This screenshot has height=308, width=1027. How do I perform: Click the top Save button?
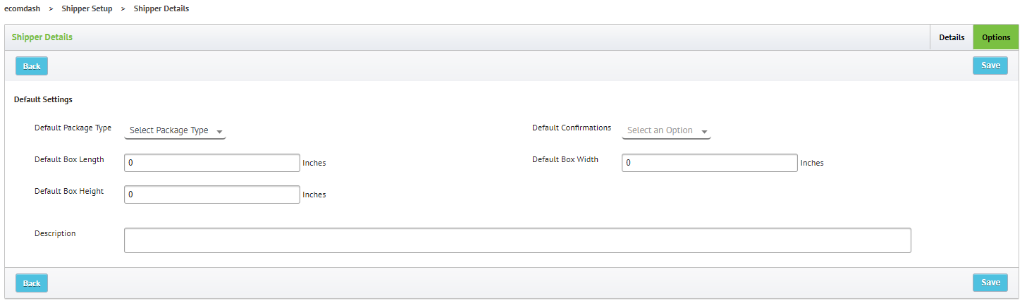(990, 66)
